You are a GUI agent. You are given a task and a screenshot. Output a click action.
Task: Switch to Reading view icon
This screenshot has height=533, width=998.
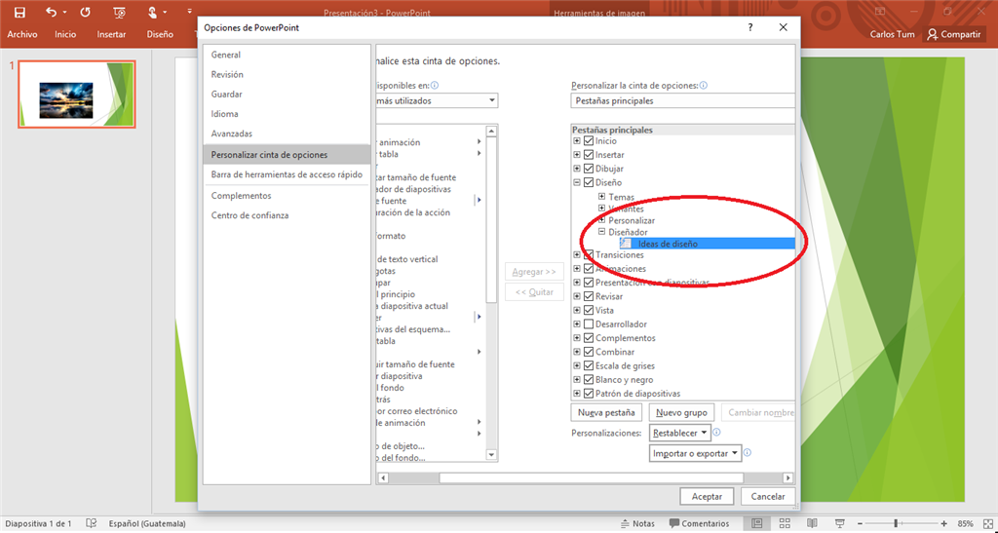(x=812, y=523)
